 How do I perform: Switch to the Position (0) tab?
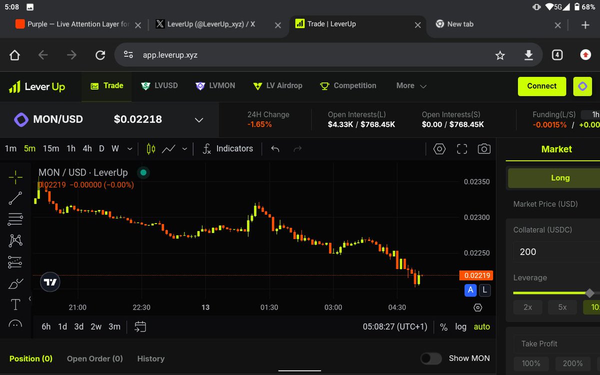[31, 358]
